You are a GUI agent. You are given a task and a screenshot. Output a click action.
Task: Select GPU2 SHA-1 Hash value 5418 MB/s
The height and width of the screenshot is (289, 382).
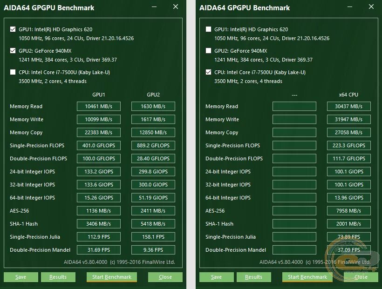[153, 224]
